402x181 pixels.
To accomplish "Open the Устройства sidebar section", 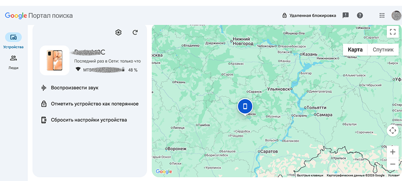I will (13, 41).
